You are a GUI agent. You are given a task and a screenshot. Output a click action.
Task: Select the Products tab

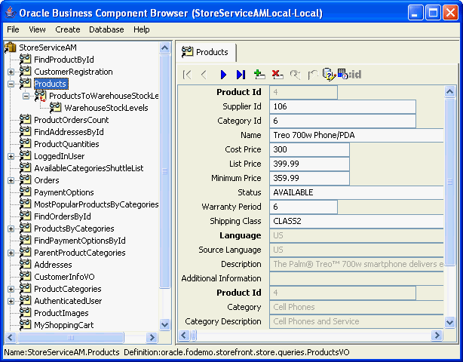pyautogui.click(x=206, y=52)
